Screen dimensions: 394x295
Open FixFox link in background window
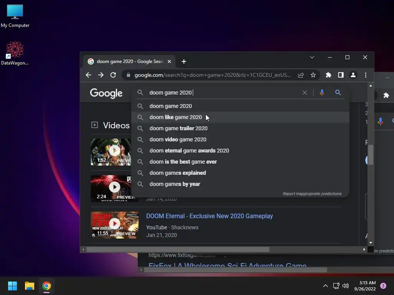227,265
